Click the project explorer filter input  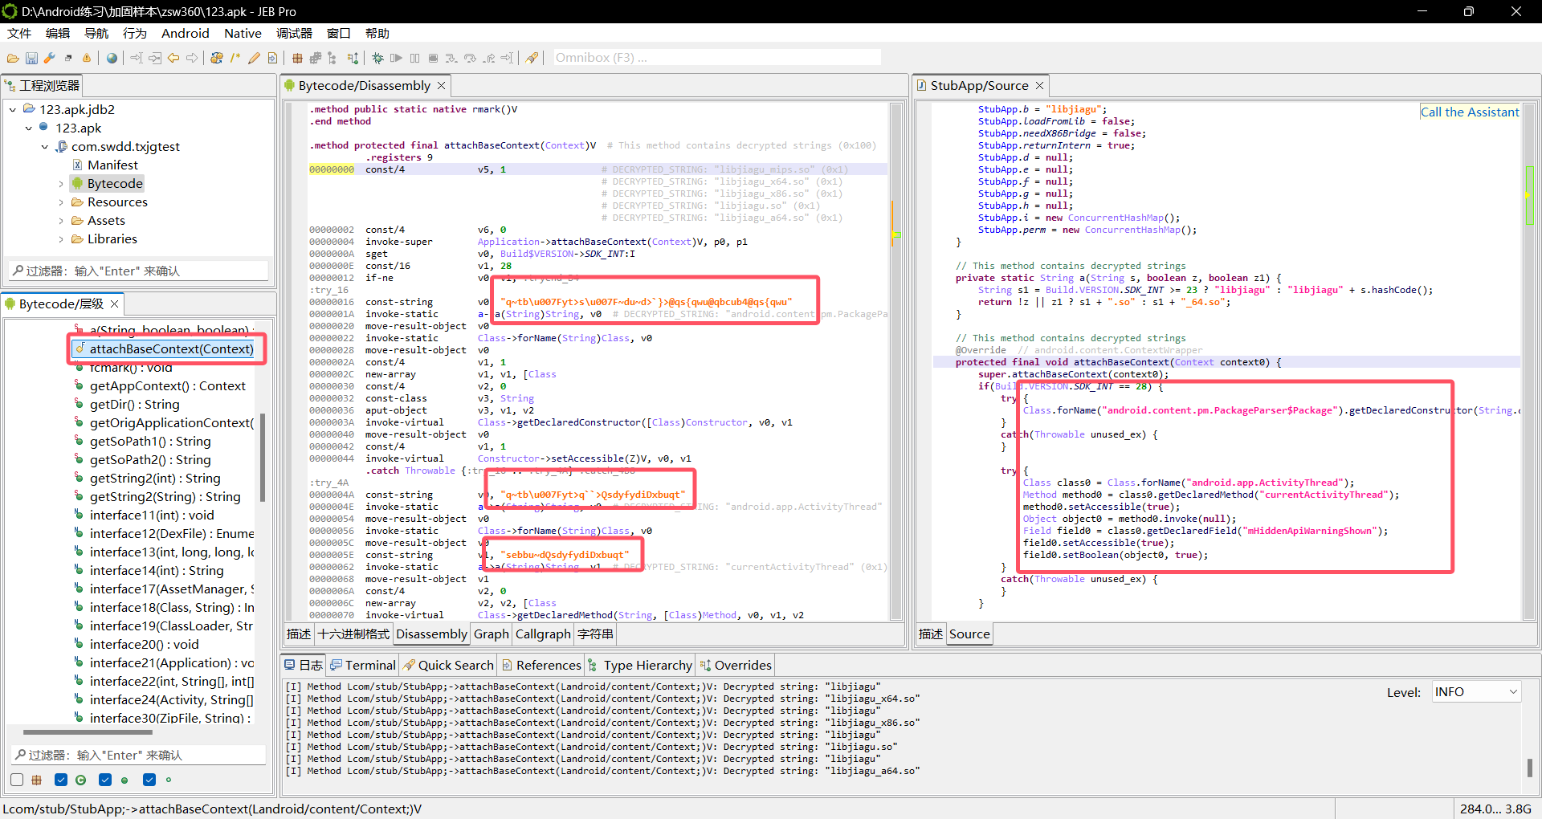point(138,271)
